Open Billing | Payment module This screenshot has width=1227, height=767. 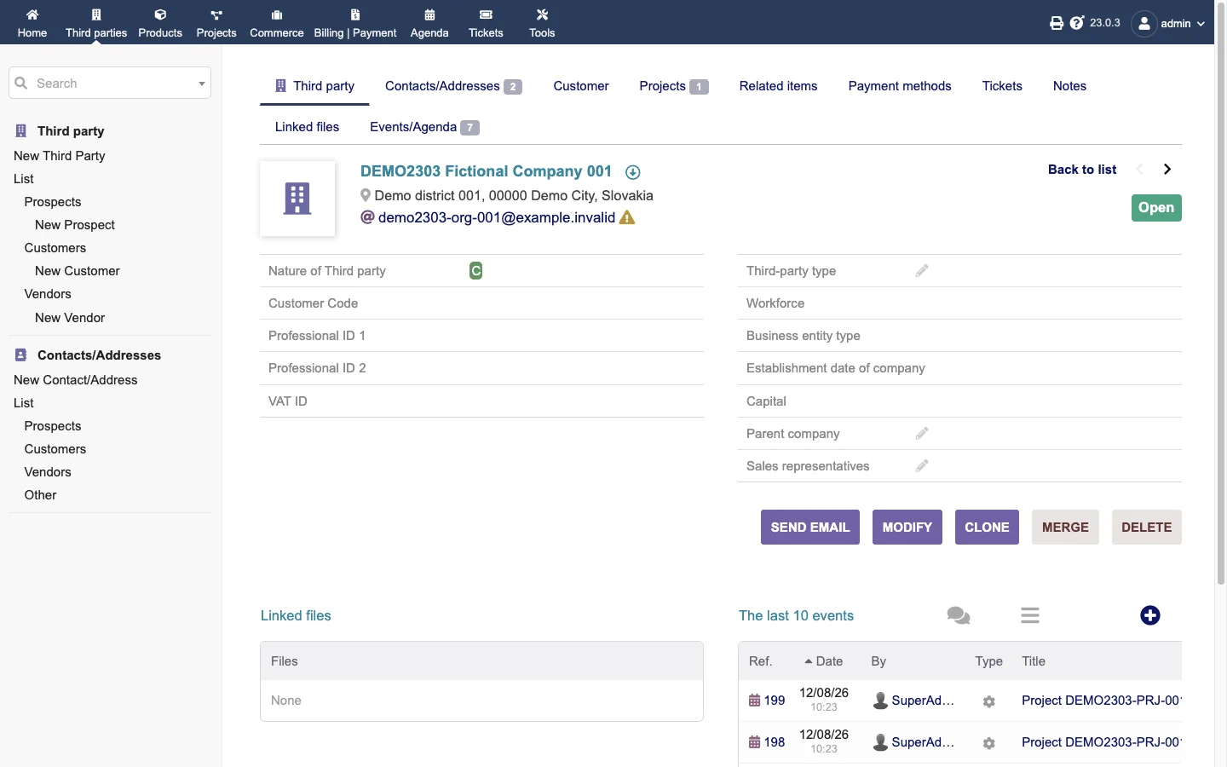click(x=355, y=23)
